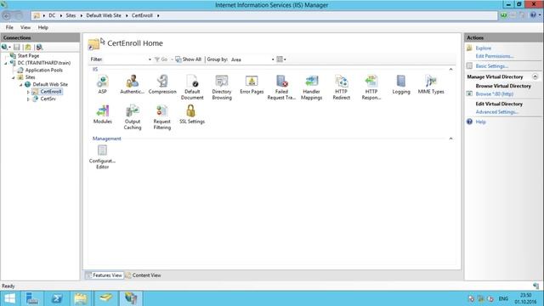Open PowerShell from the taskbar
Viewport: 544px width, 306px height.
[x=57, y=298]
